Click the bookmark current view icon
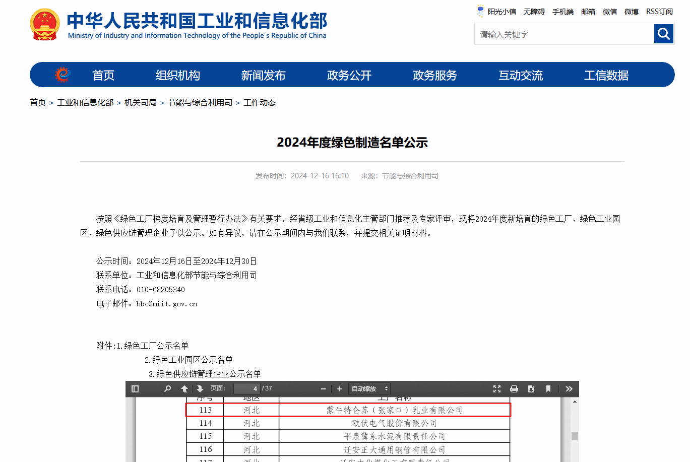Image resolution: width=690 pixels, height=462 pixels. [x=548, y=388]
